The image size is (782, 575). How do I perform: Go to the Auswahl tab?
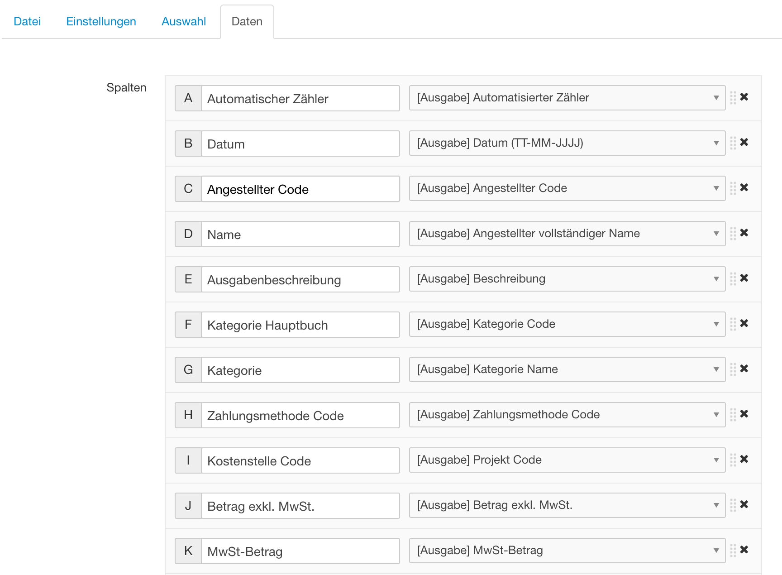(183, 21)
